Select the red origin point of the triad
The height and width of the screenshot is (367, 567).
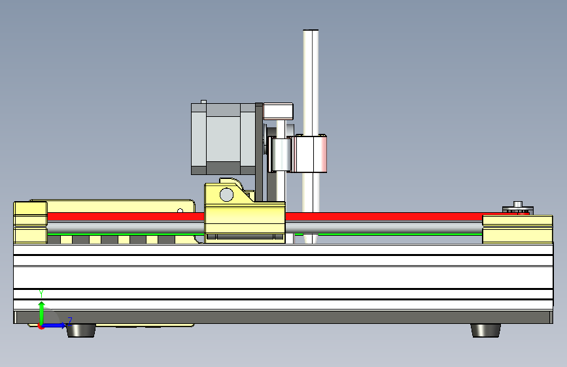pos(41,327)
